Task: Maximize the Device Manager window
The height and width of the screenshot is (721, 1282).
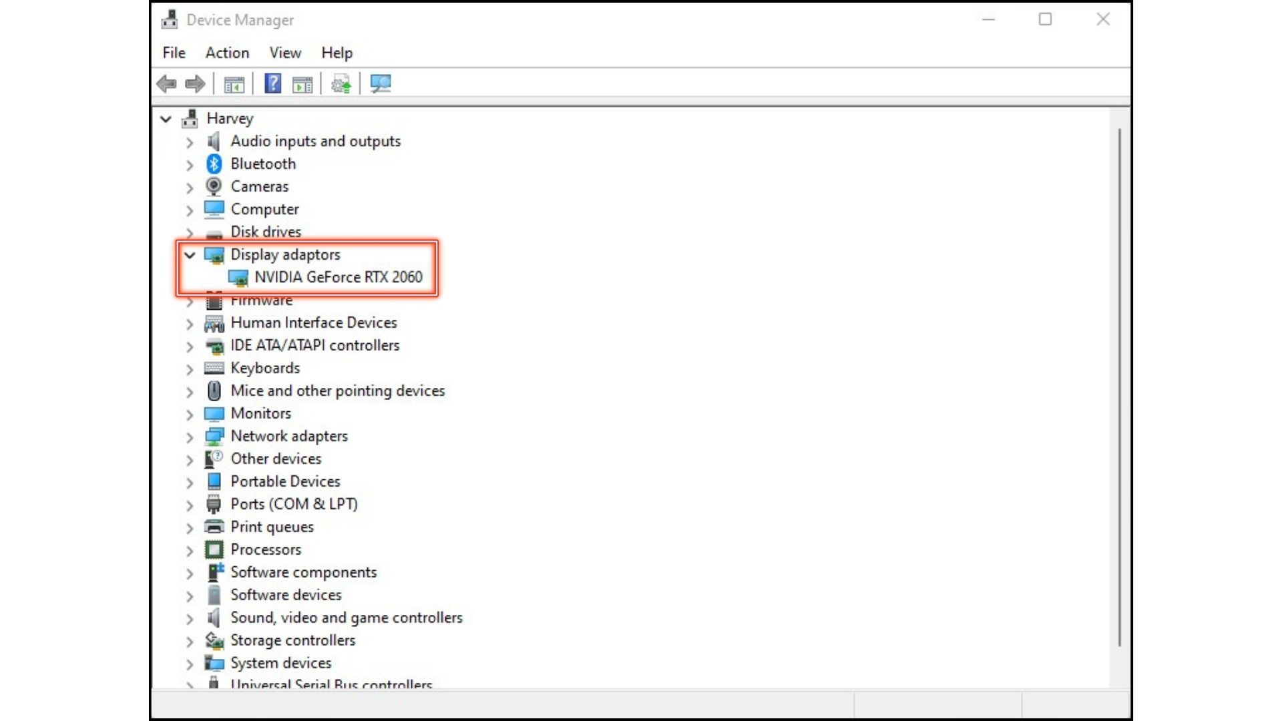Action: (1046, 19)
